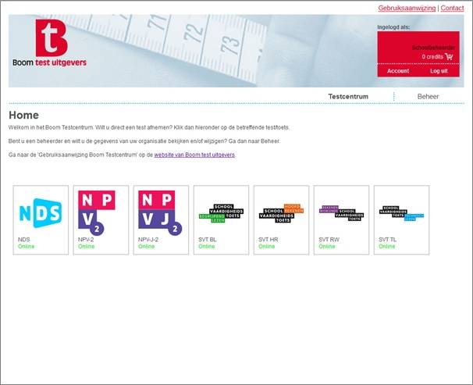
Task: Switch to the Beheer tab
Action: click(428, 97)
